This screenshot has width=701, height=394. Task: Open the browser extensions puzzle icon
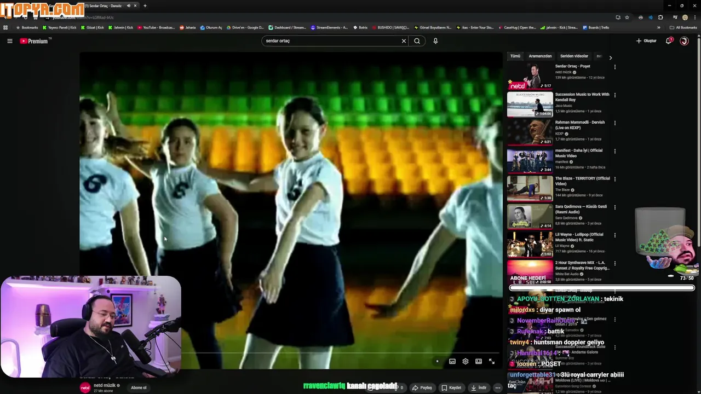660,18
